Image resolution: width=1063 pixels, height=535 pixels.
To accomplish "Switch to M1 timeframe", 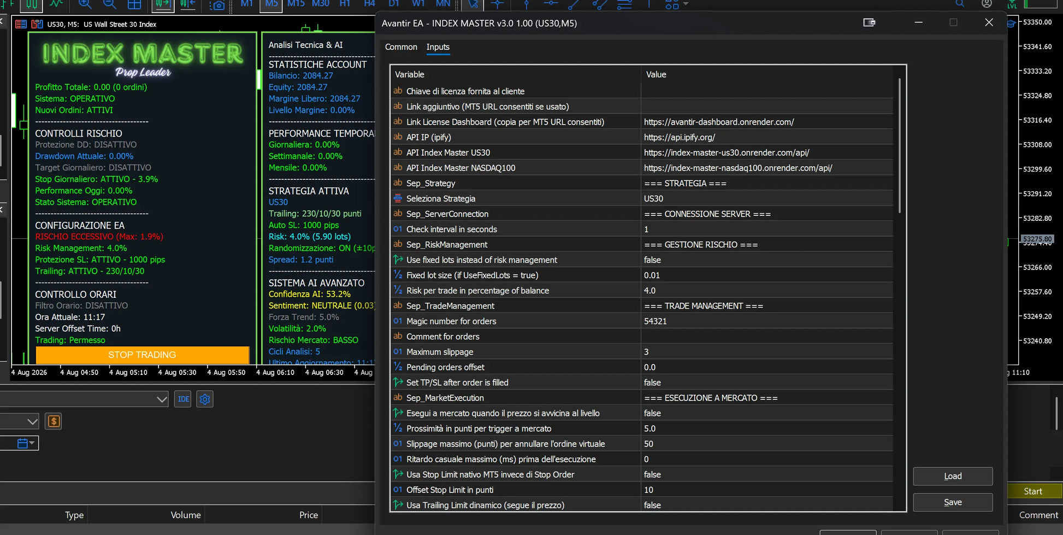I will [x=246, y=4].
